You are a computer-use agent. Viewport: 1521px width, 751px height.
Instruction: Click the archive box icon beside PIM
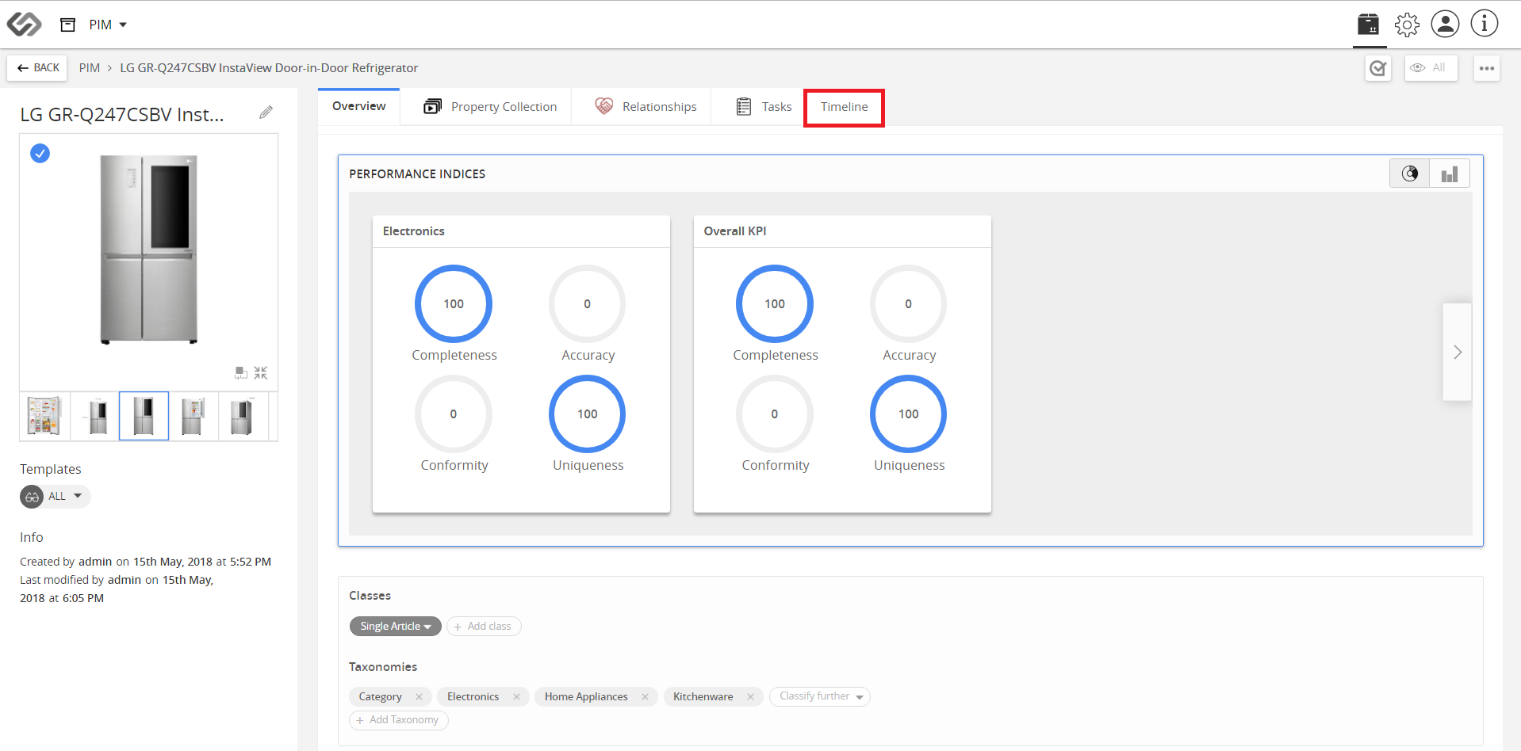point(68,25)
